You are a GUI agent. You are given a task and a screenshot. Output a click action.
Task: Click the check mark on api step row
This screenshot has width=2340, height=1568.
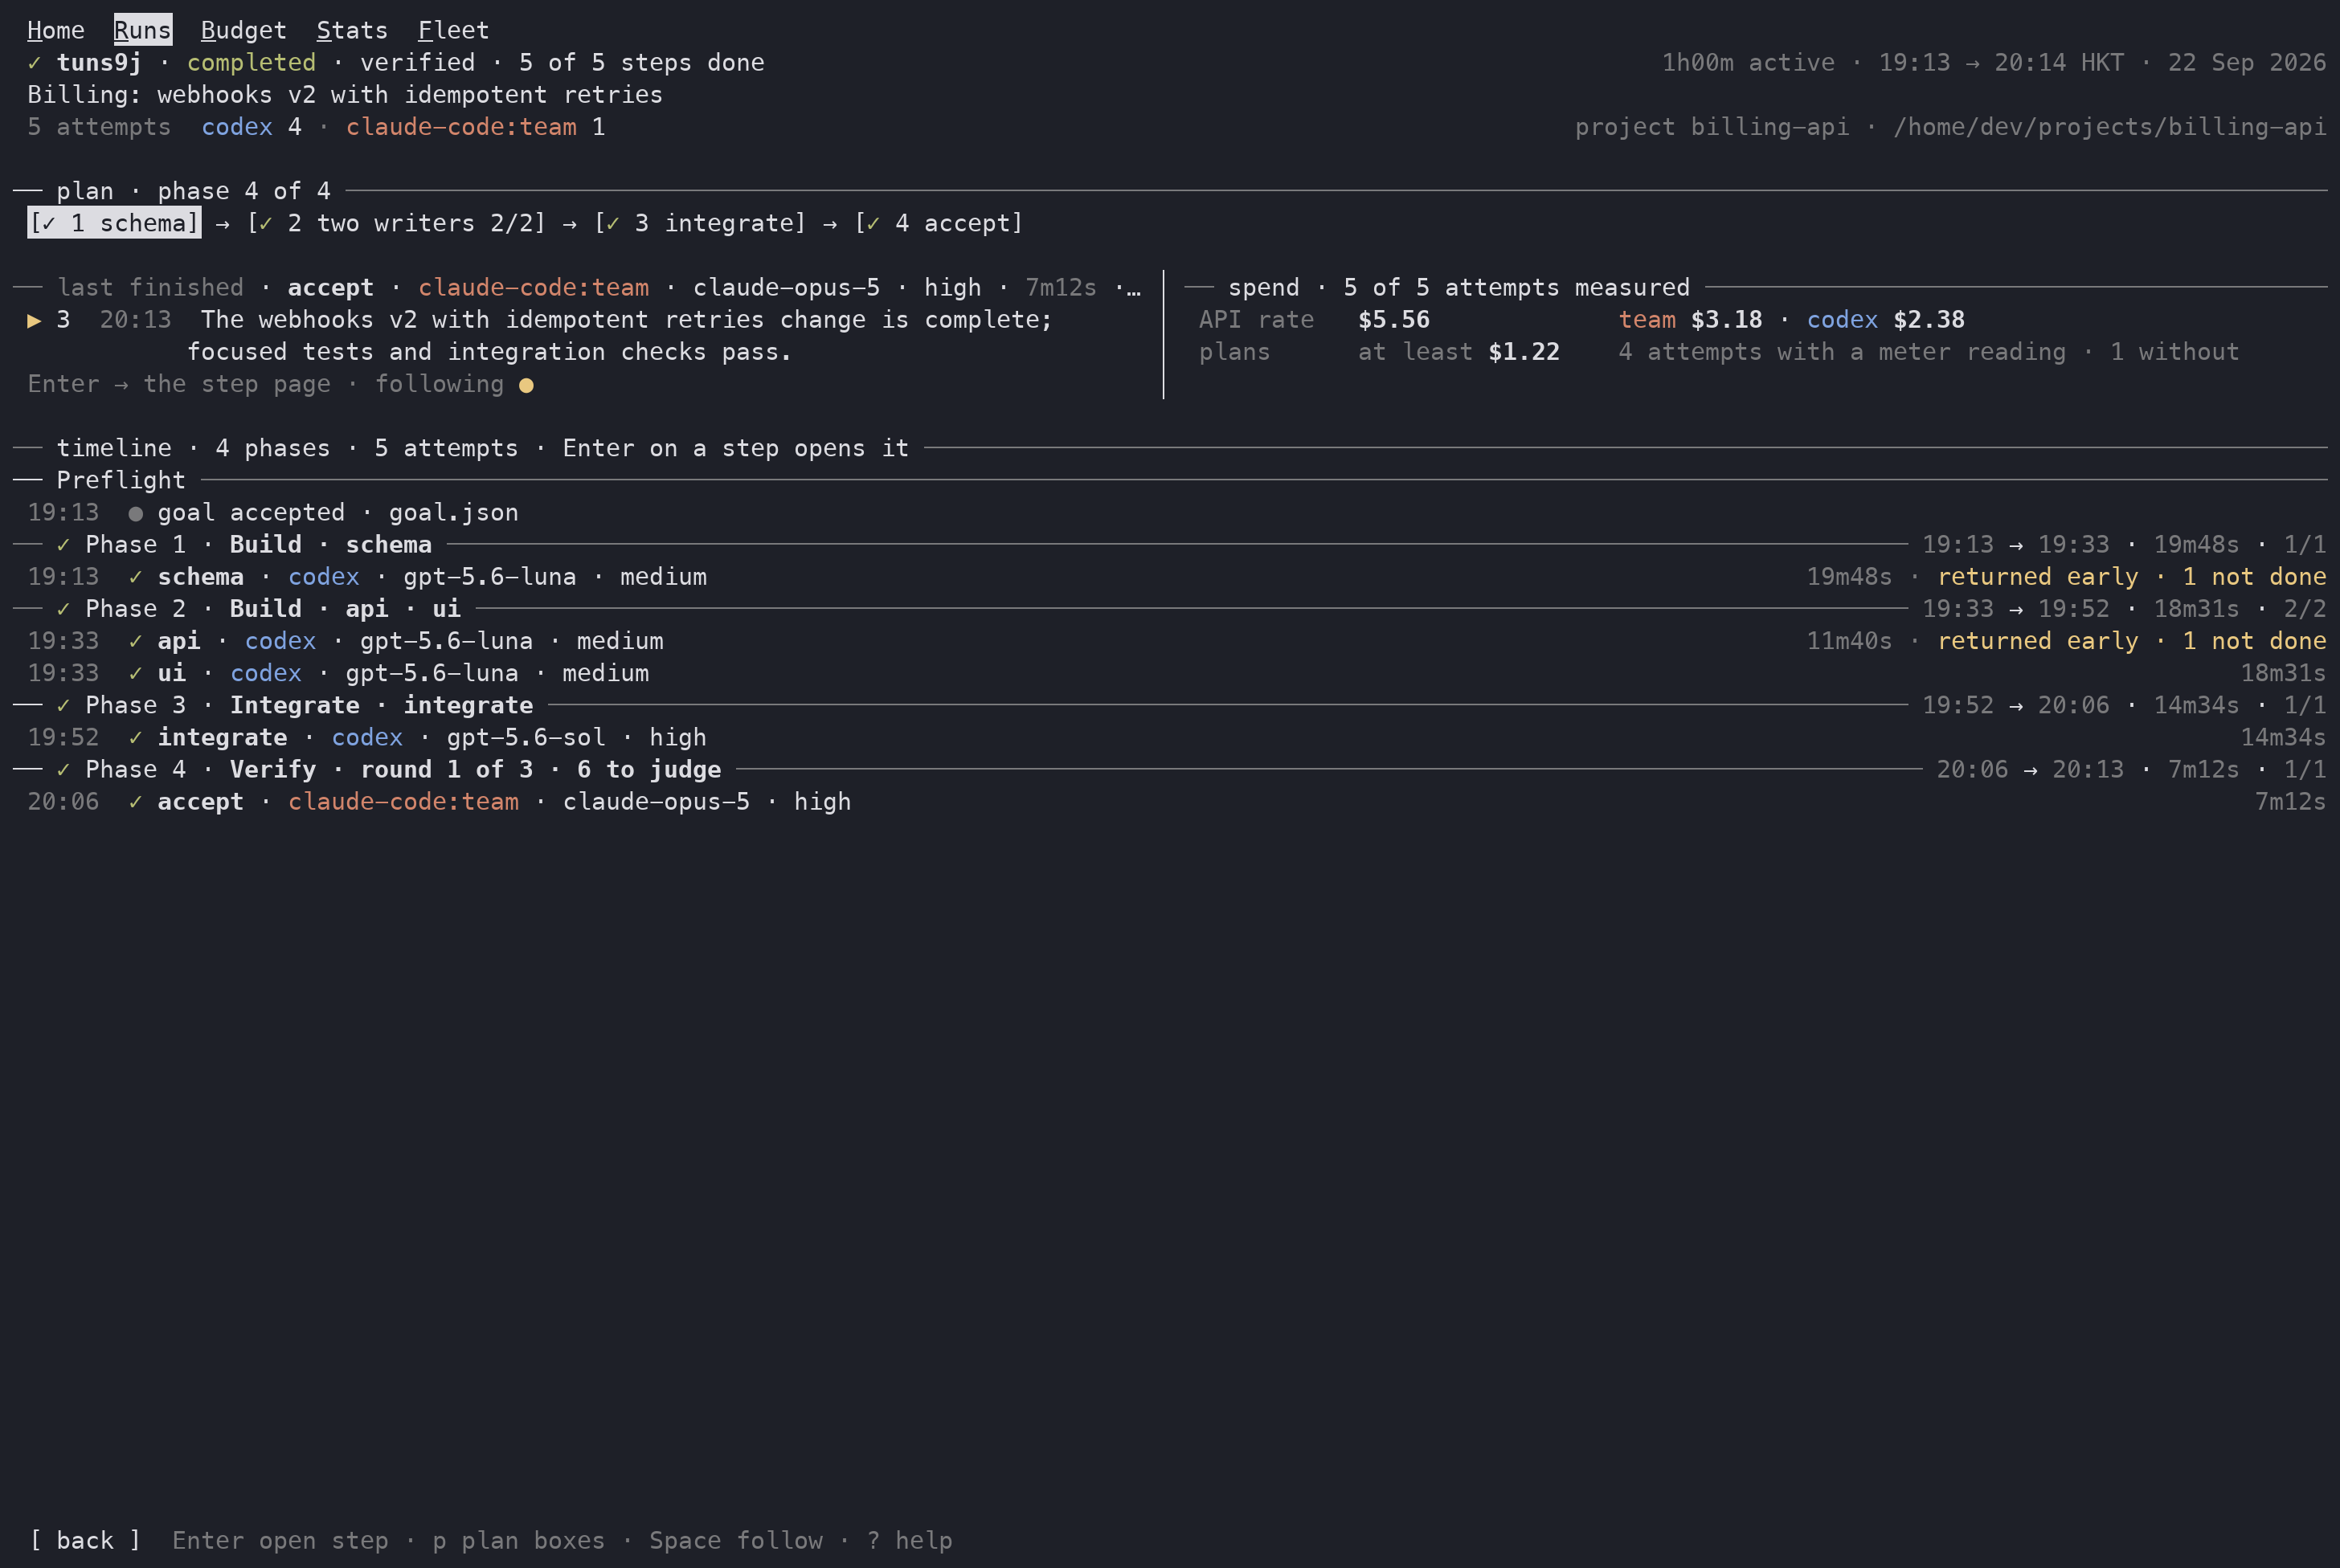(135, 640)
